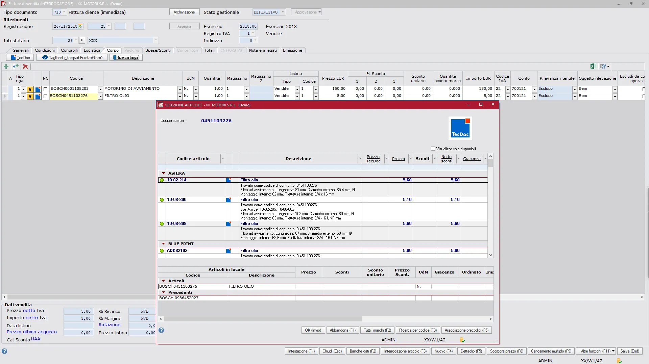Collapse the Articoli group in local articles
Viewport: 649px width, 364px height.
164,281
